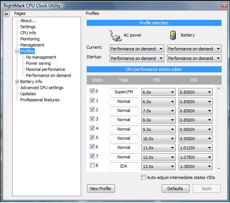
Task: Uncheck performance state index 4
Action: tap(92, 128)
